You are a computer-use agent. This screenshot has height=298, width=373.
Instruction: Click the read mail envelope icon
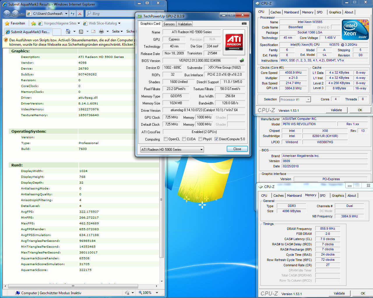pos(93,31)
